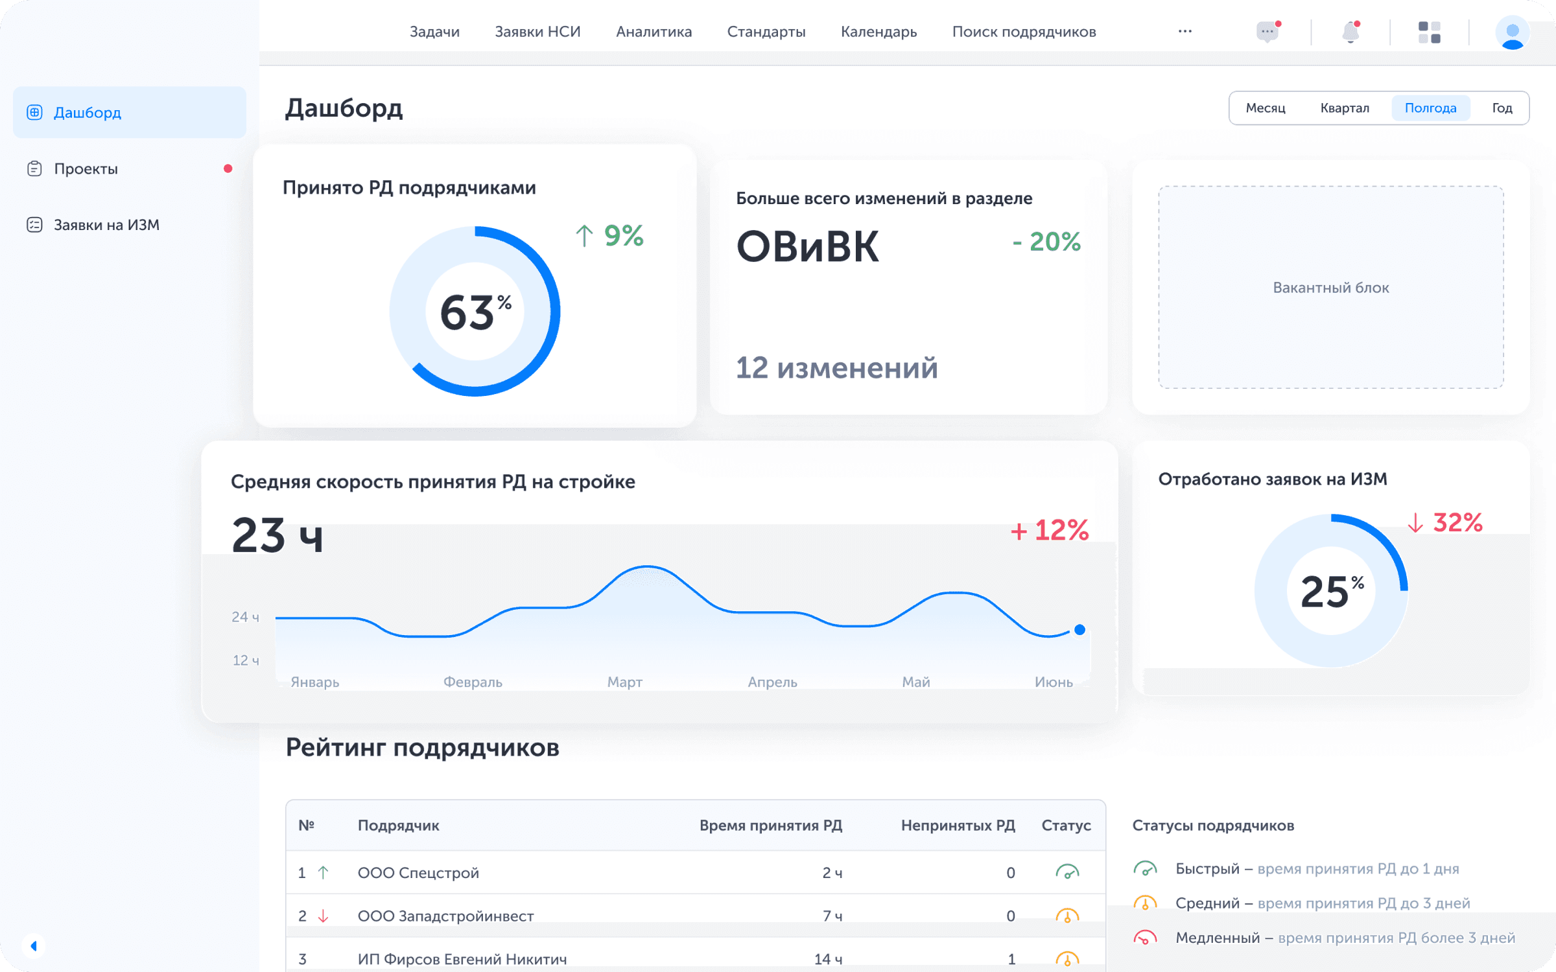The height and width of the screenshot is (972, 1556).
Task: Click the - 20% change indicator
Action: pyautogui.click(x=1046, y=242)
